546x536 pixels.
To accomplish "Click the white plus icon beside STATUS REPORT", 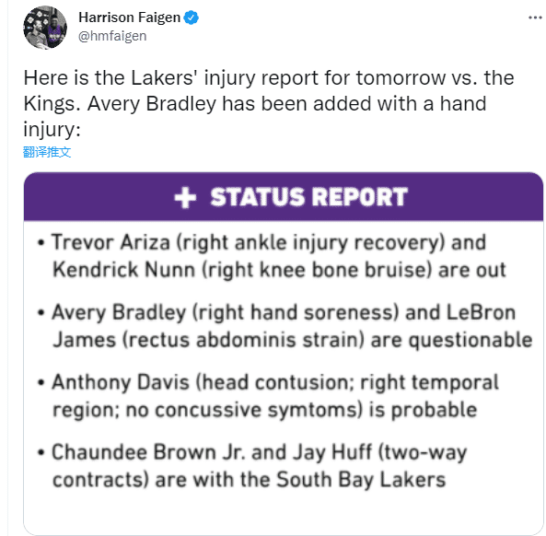I will pyautogui.click(x=185, y=197).
